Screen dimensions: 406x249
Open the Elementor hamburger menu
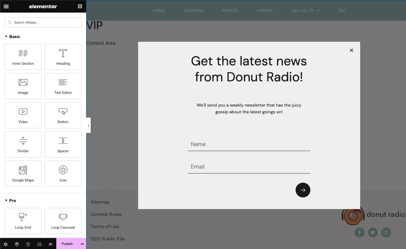click(x=6, y=6)
